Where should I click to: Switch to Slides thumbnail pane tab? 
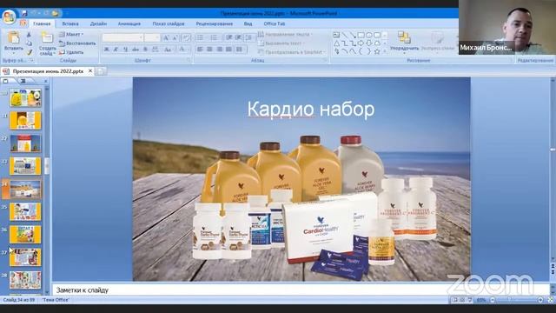6,81
